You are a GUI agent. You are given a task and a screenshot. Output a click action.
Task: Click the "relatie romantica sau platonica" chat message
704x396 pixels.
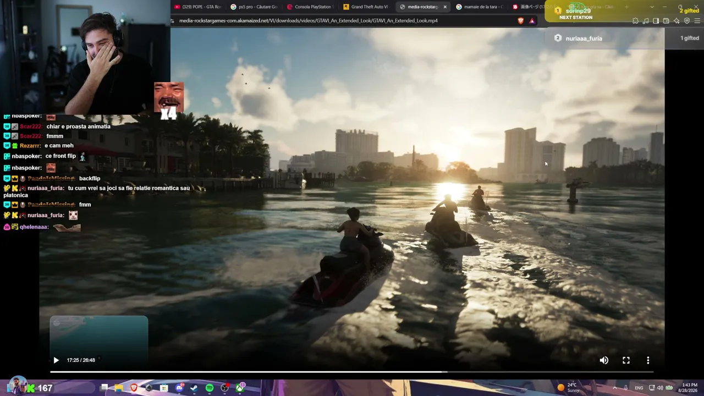pyautogui.click(x=97, y=191)
